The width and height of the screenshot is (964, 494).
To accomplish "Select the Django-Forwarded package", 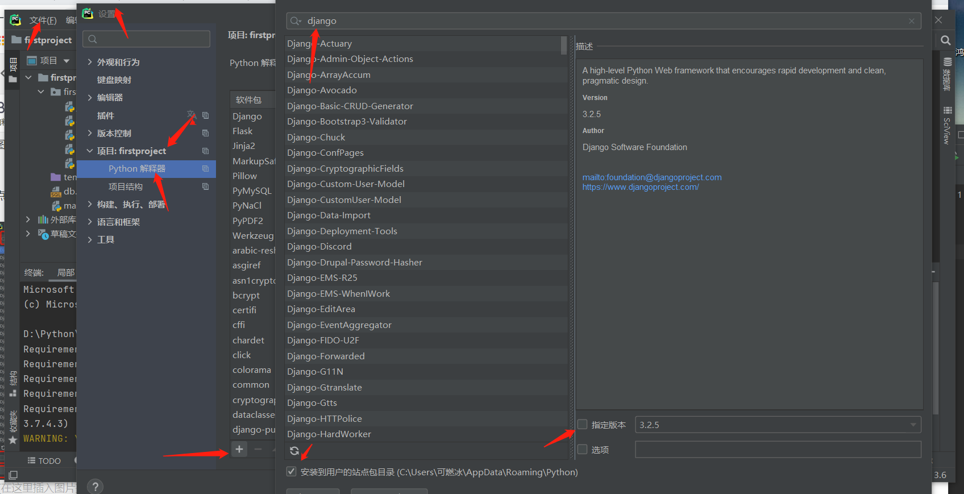I will (426, 356).
